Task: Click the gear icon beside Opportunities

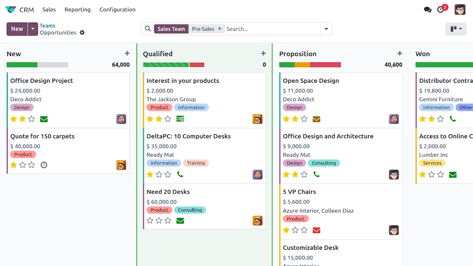Action: click(x=82, y=33)
